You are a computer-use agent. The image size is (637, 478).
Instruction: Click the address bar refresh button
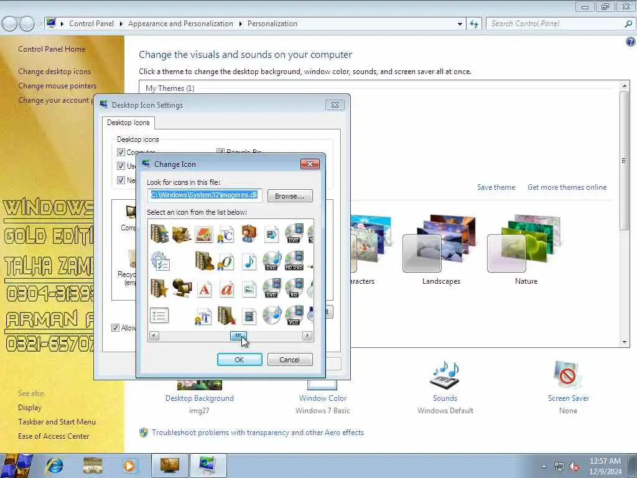point(473,24)
